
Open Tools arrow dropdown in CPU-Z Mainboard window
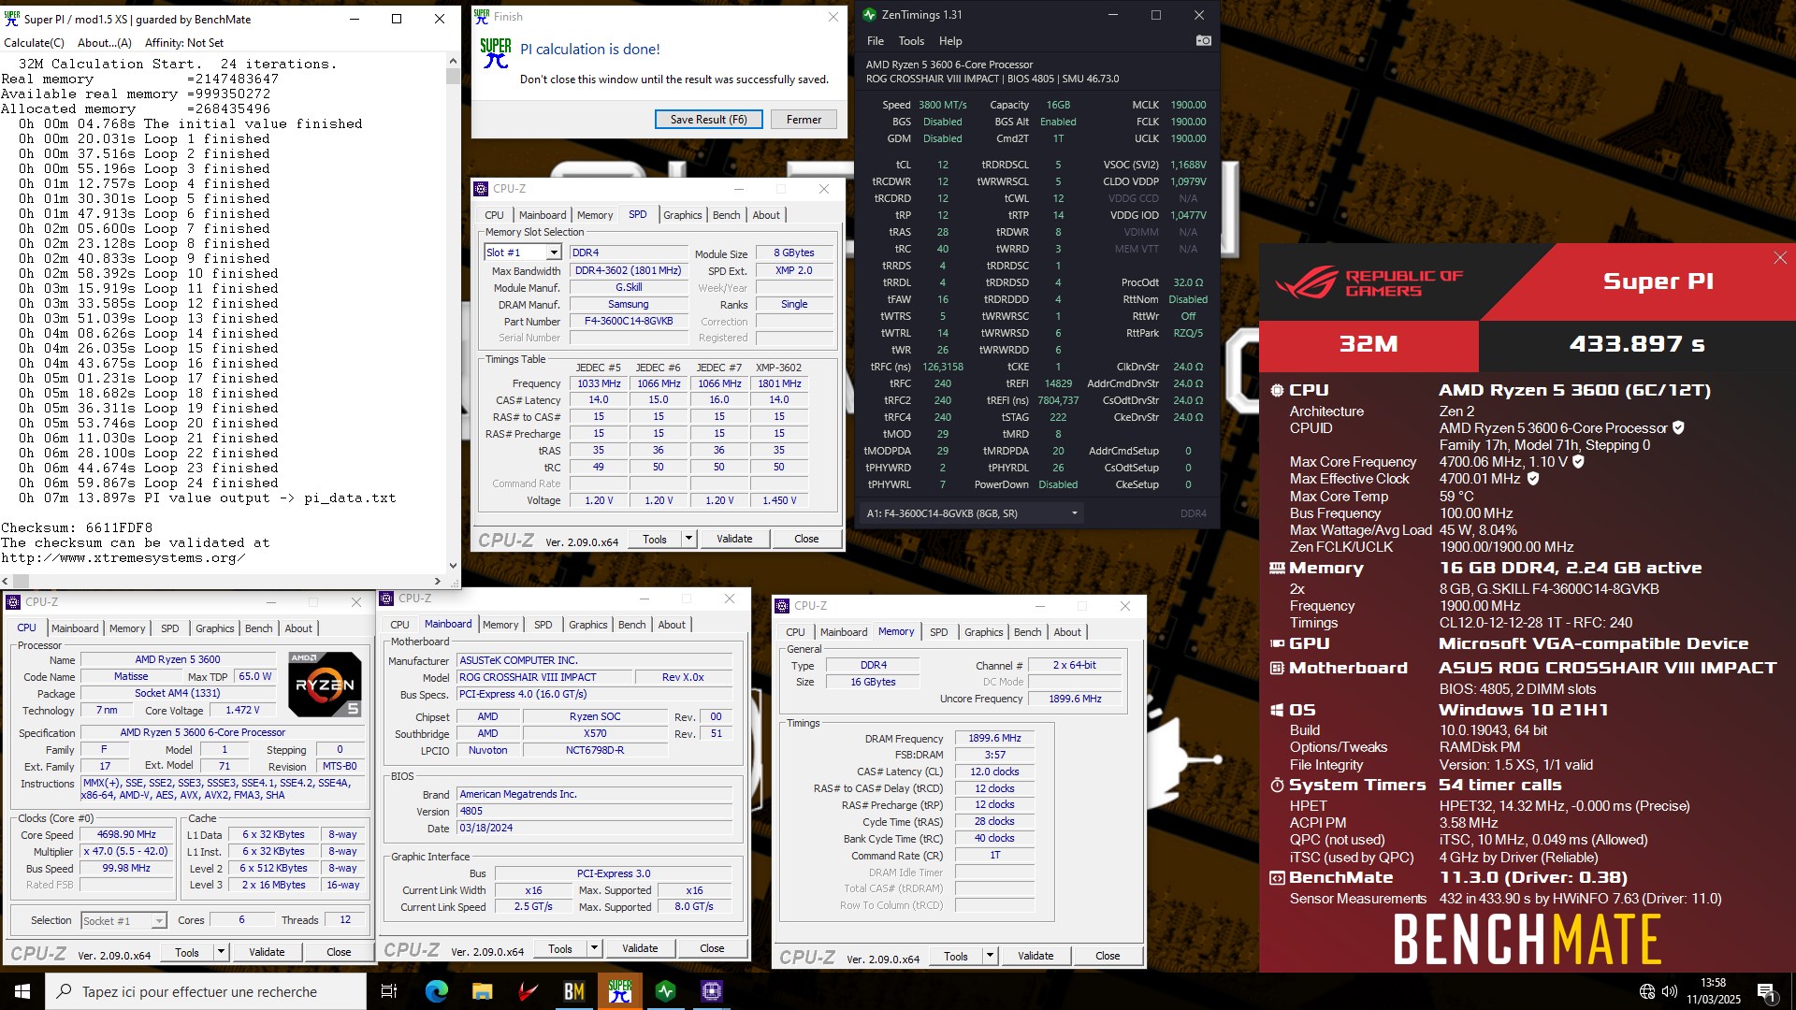[x=594, y=948]
